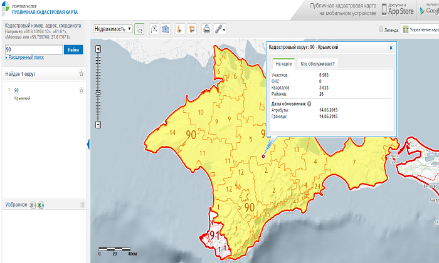
Task: Click the Даты обновления info icon
Action: (x=309, y=104)
